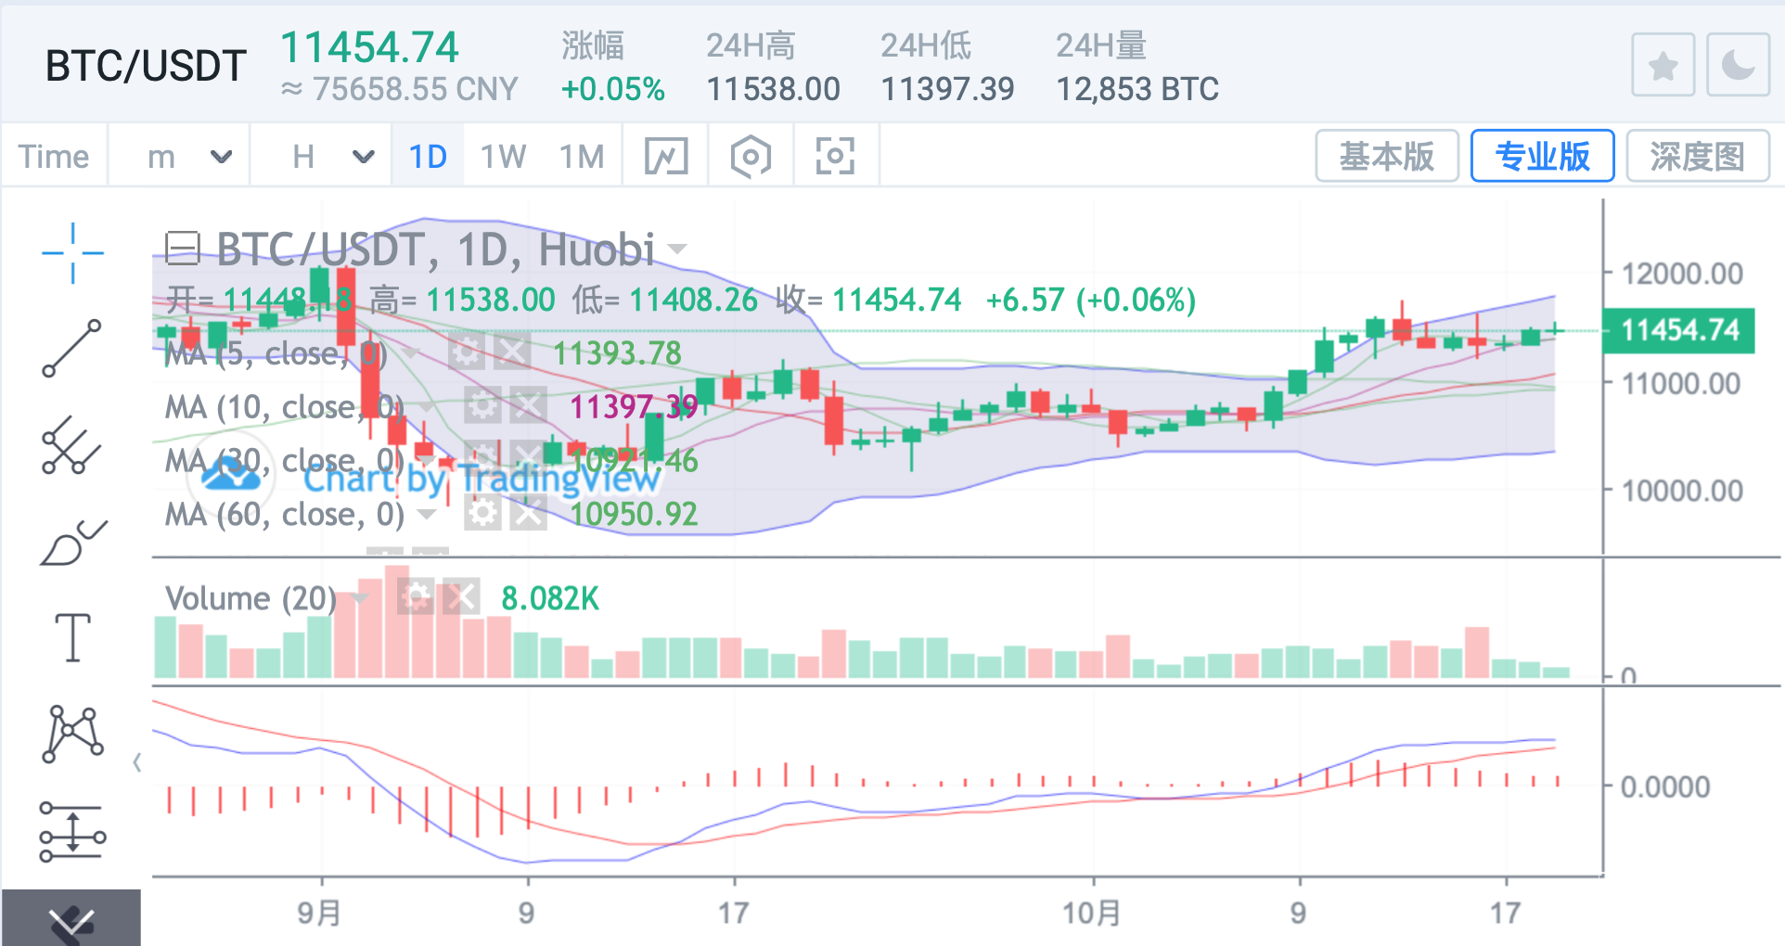The width and height of the screenshot is (1785, 946).
Task: Select the trend line drawing tool
Action: pyautogui.click(x=72, y=348)
